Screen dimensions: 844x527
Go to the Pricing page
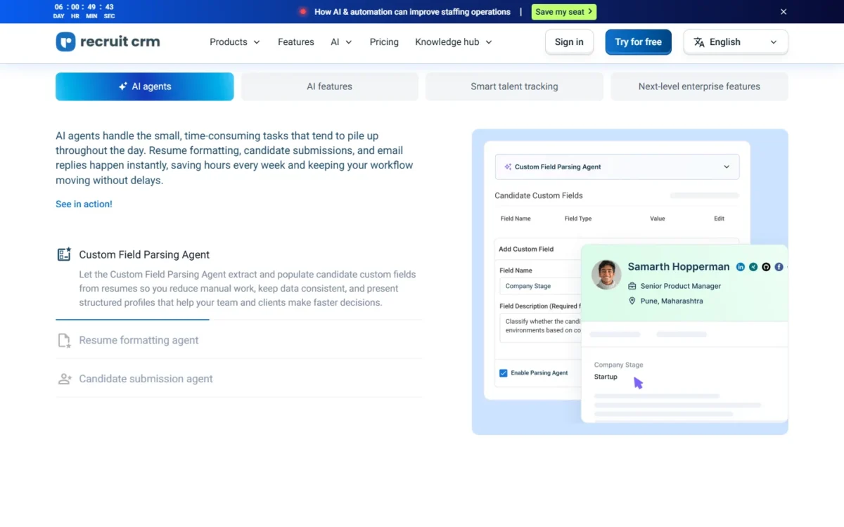point(384,42)
